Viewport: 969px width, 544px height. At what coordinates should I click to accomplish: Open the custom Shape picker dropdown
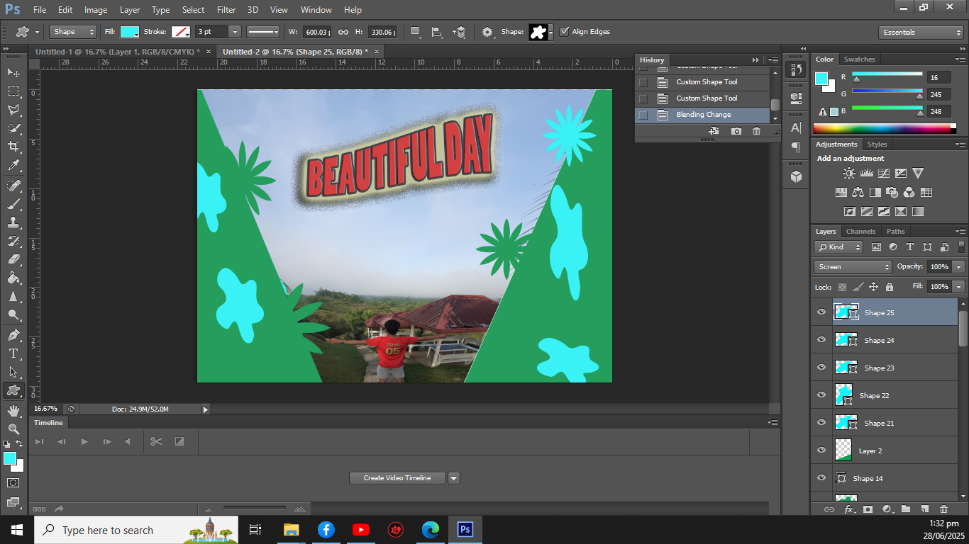click(550, 32)
